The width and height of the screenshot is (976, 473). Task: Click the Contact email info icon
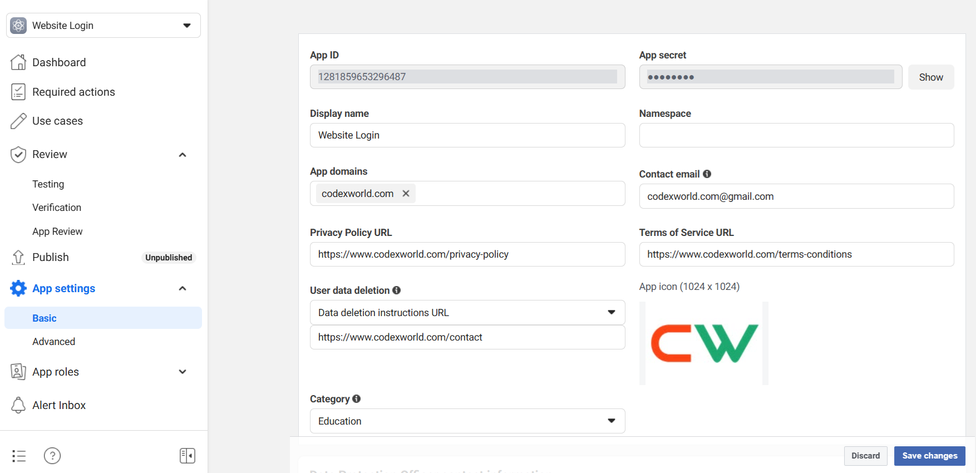point(707,174)
